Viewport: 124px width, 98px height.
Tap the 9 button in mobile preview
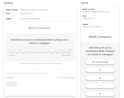click(100, 70)
